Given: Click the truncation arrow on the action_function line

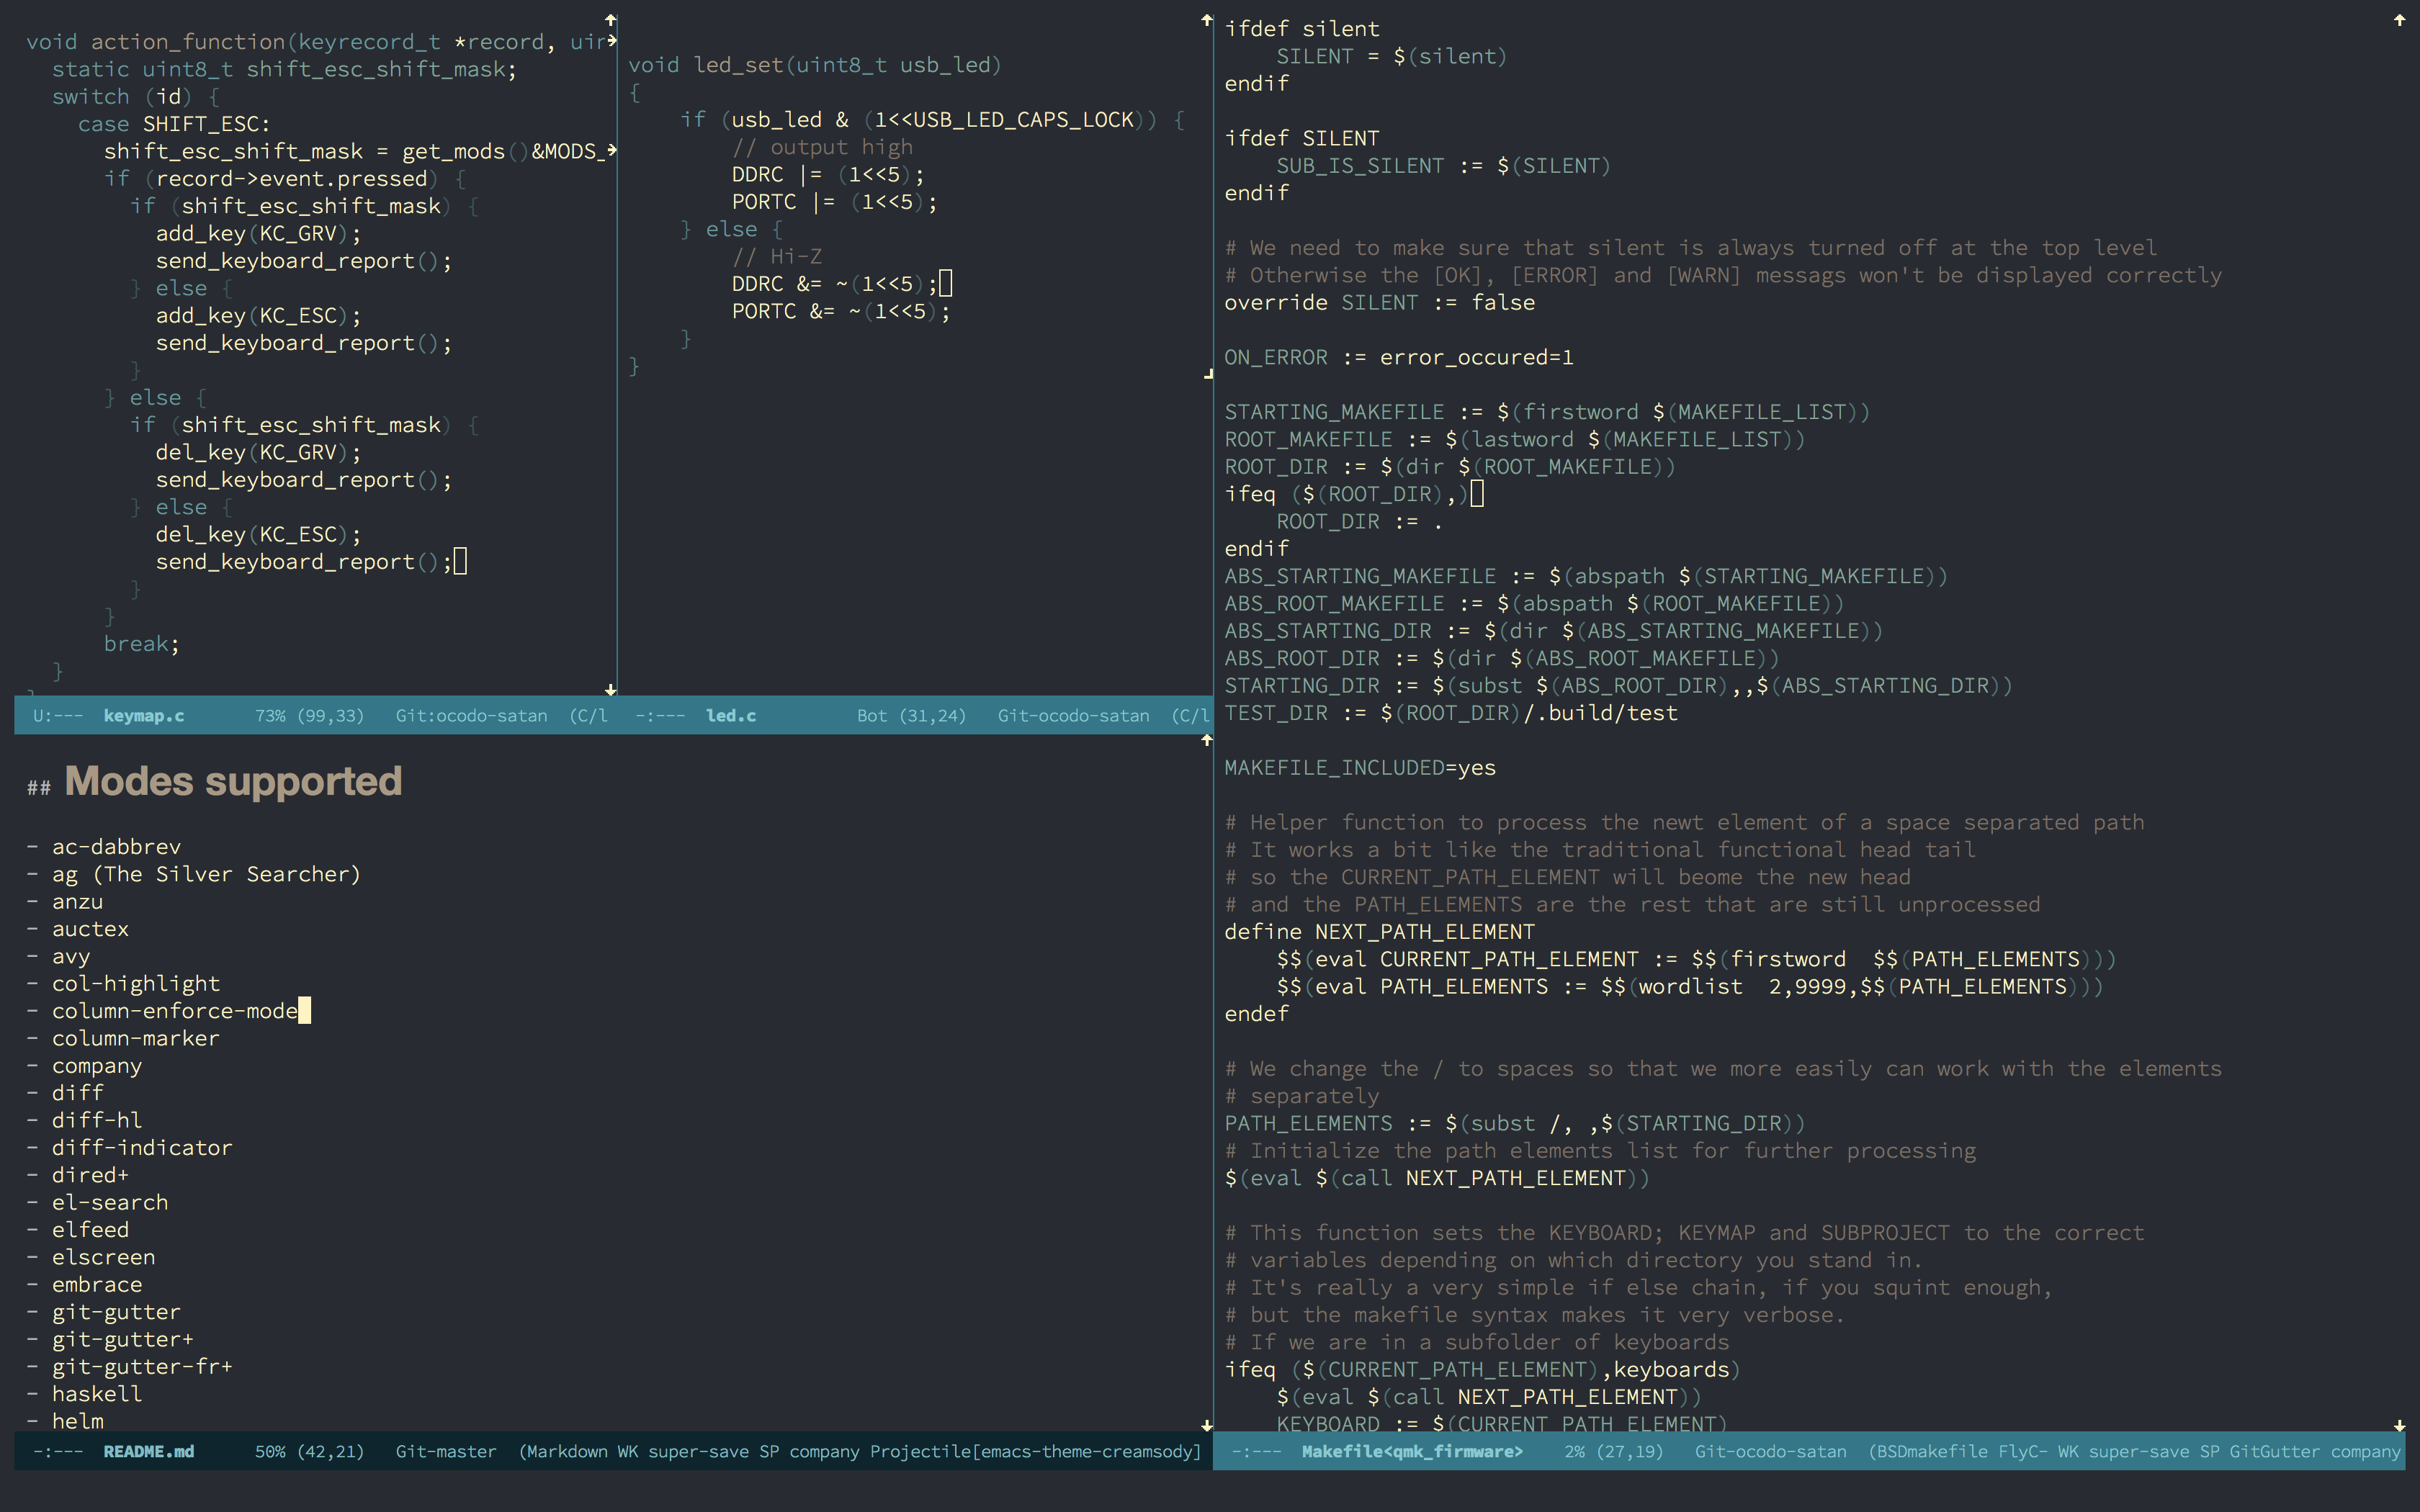Looking at the screenshot, I should (x=611, y=41).
